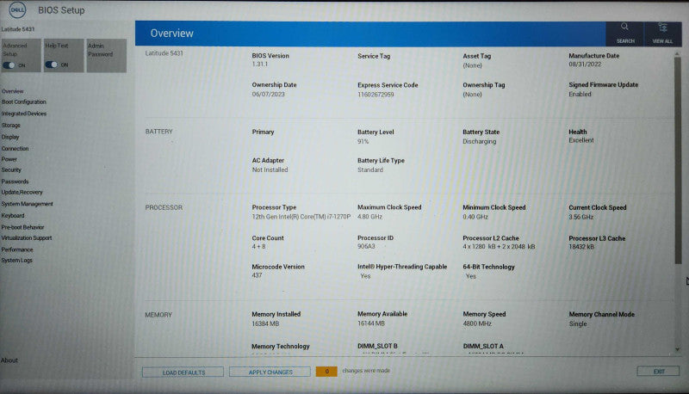The height and width of the screenshot is (394, 689).
Task: Open the Keyboard section
Action: coord(13,215)
